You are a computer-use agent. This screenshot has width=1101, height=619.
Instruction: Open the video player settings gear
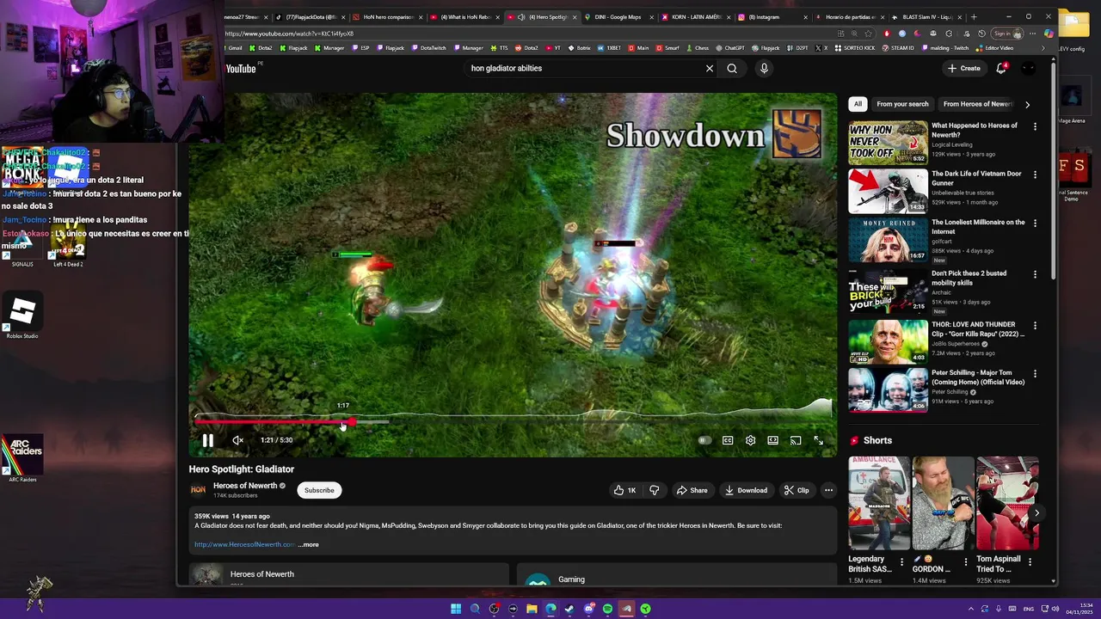point(750,440)
